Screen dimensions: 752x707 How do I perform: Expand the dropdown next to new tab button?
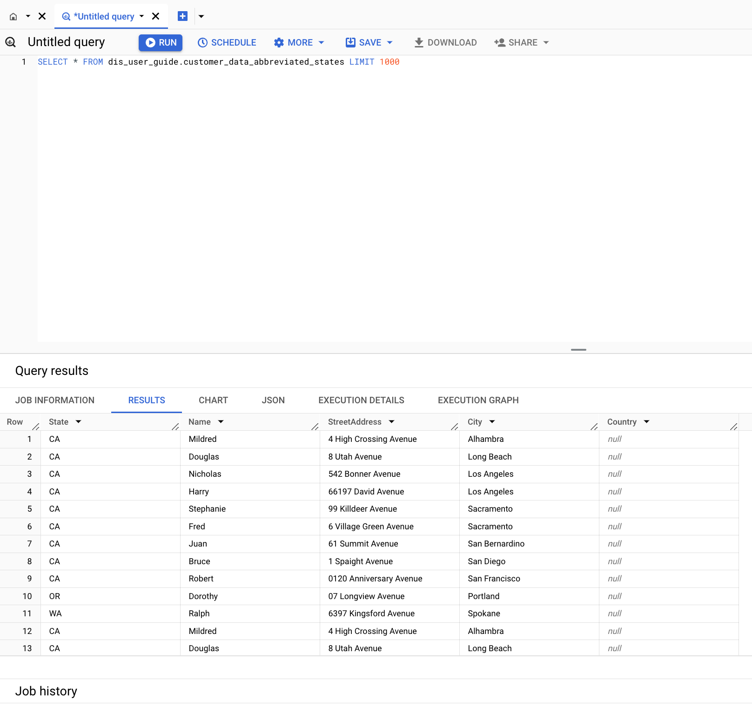tap(201, 16)
